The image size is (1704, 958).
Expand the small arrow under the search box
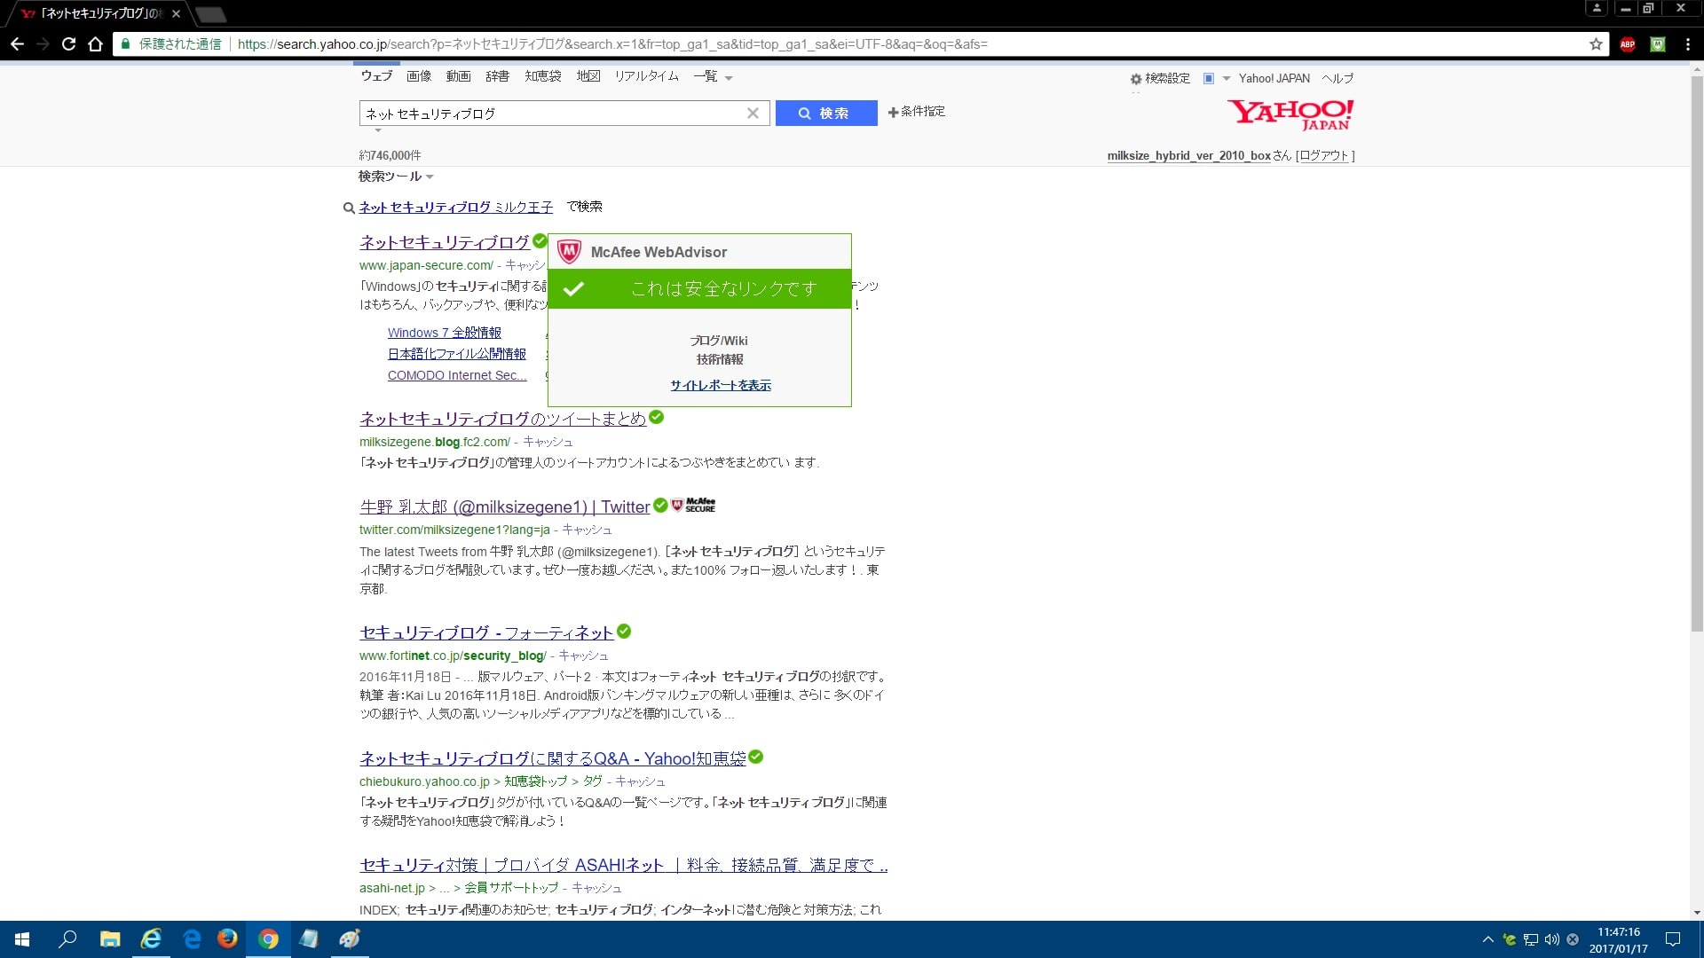click(378, 130)
